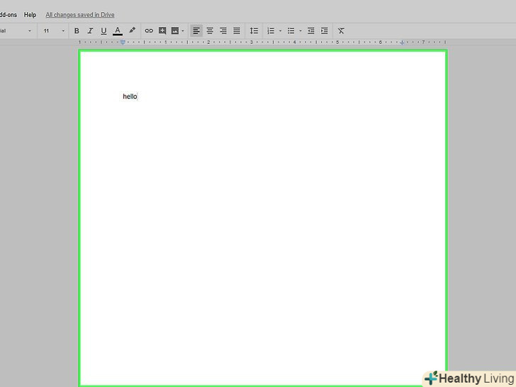
Task: Click 'All changes saved in Drive' link
Action: coord(80,15)
